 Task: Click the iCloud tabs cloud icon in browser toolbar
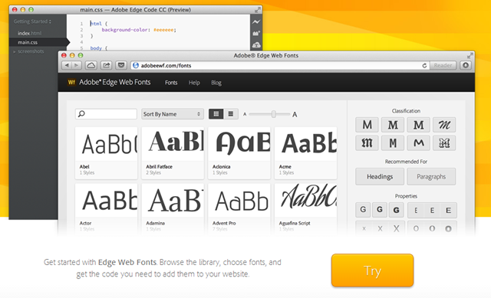91,65
